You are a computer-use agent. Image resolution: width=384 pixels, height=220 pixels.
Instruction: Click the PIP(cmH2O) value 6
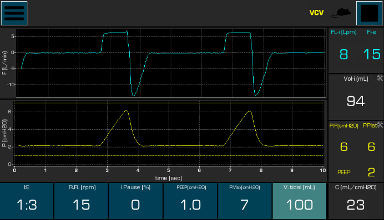[x=344, y=146]
